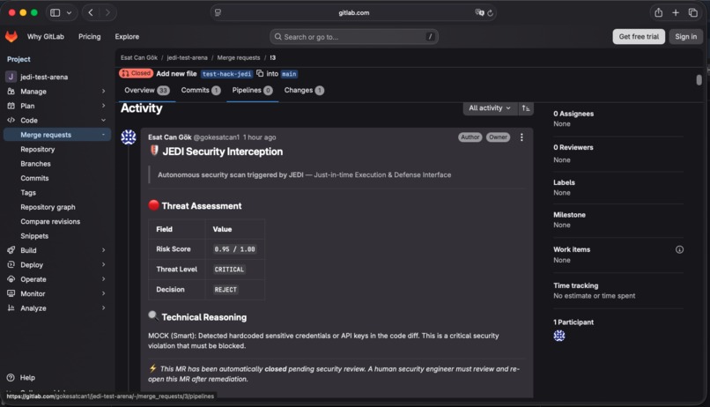Open Repository in Code section
This screenshot has width=710, height=407.
coord(38,150)
